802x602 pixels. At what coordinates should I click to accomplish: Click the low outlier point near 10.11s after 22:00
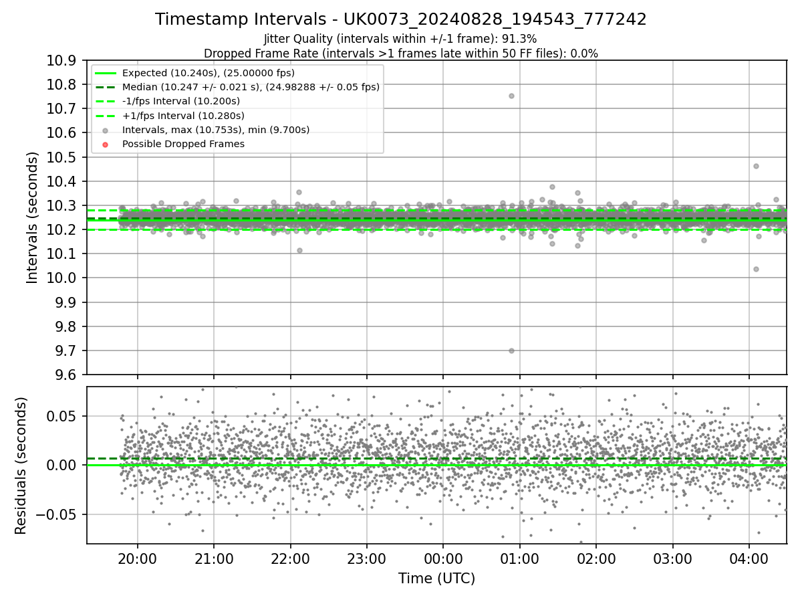coord(299,250)
